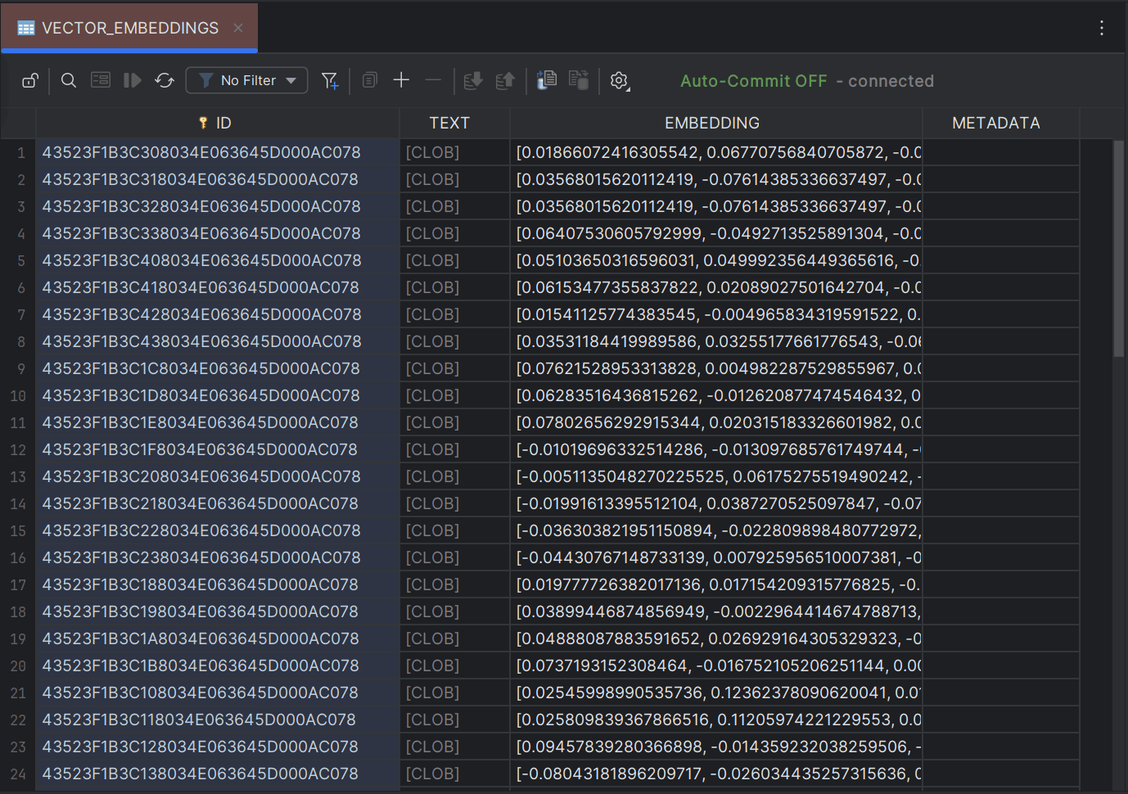This screenshot has height=794, width=1128.
Task: Select embedding starting -0.01991613395512104
Action: click(716, 503)
